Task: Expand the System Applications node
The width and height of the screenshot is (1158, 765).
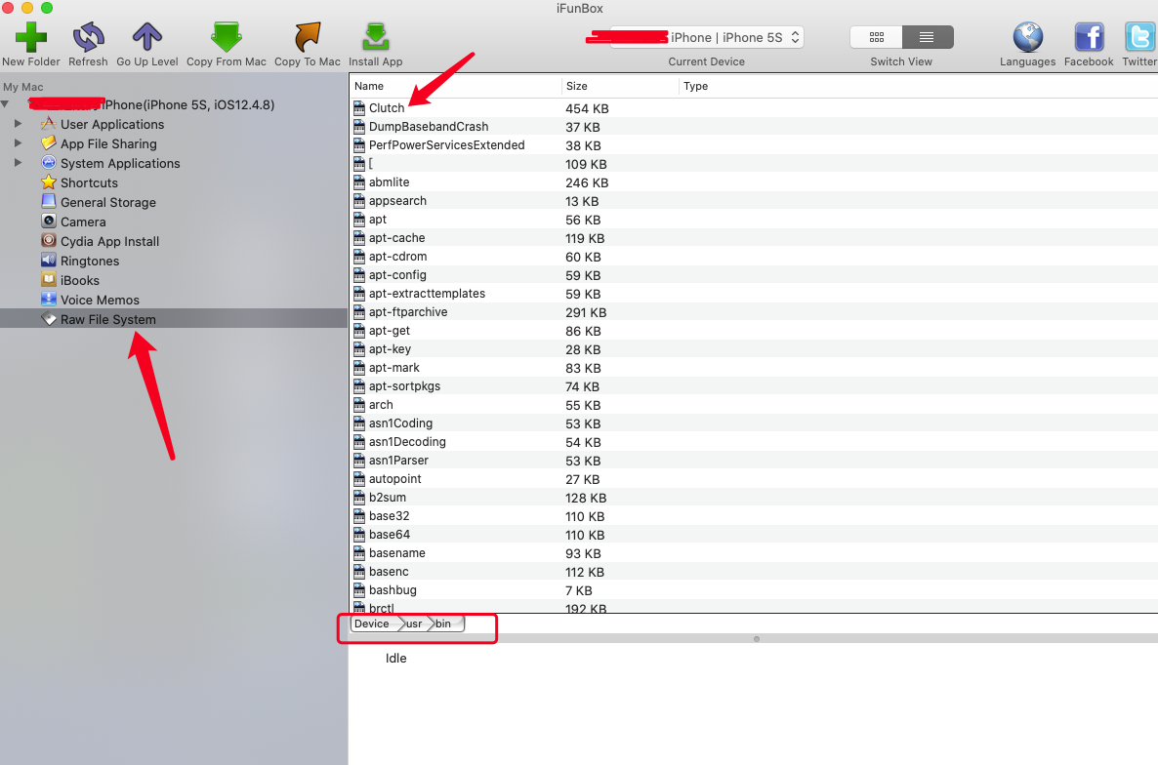Action: pos(19,162)
